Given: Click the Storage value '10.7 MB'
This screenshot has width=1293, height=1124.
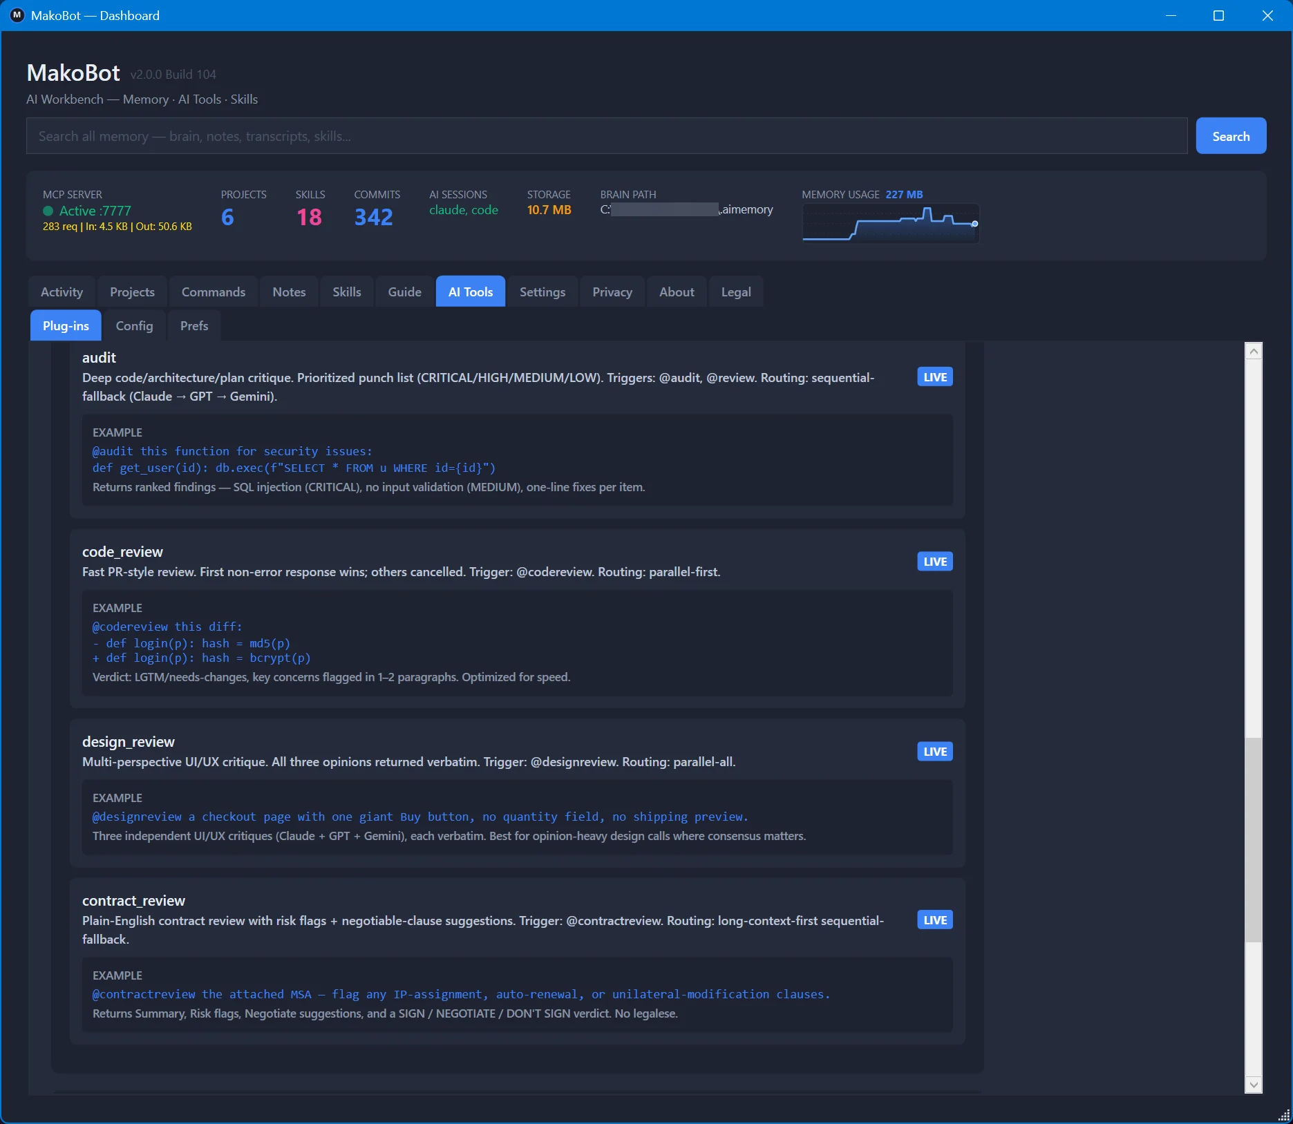Looking at the screenshot, I should (549, 210).
